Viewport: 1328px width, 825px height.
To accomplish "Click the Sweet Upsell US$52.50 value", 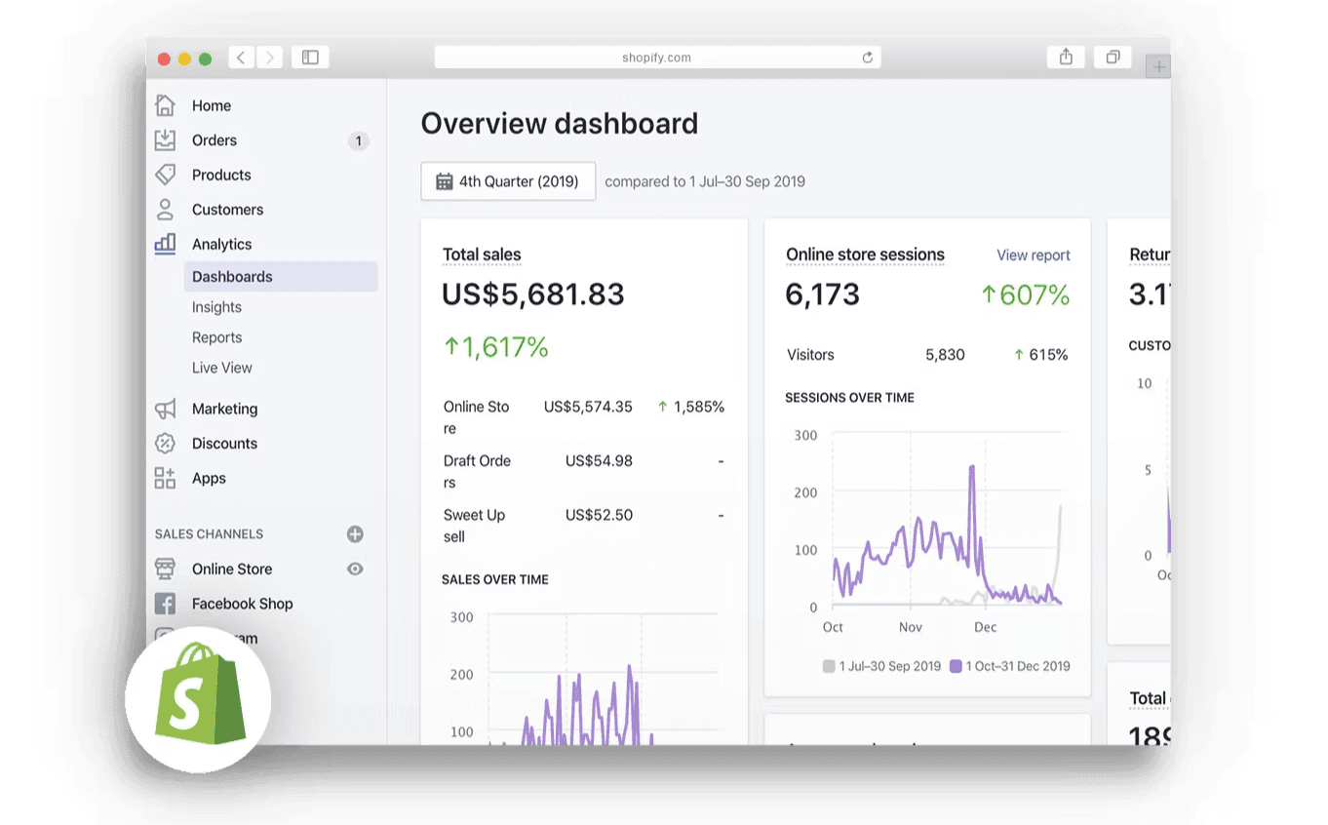I will tap(599, 515).
